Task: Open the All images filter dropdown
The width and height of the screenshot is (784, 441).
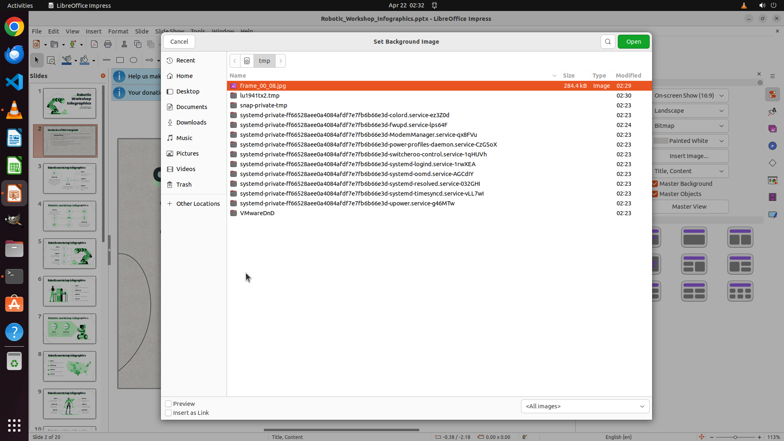Action: (x=585, y=406)
